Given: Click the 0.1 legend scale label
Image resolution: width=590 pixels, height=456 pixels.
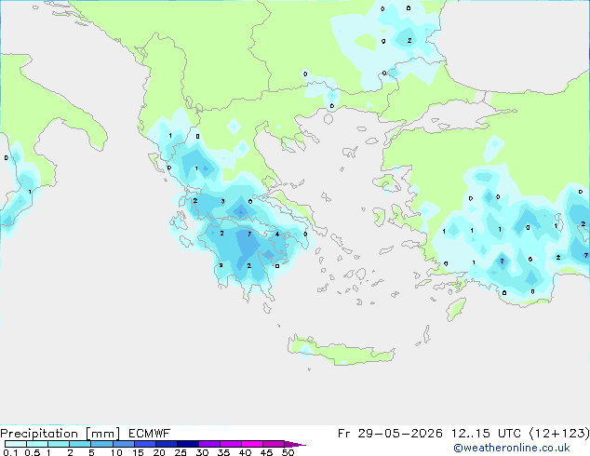Looking at the screenshot, I should (x=10, y=452).
